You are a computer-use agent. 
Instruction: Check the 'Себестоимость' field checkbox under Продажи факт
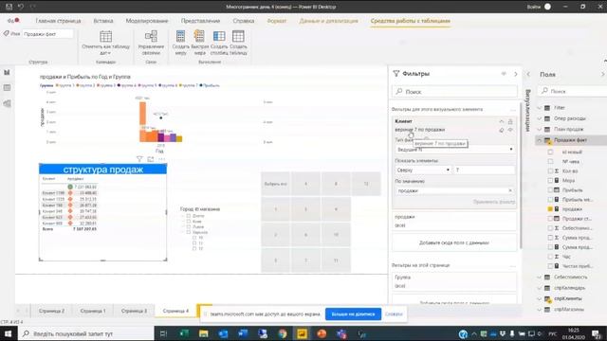pyautogui.click(x=550, y=228)
